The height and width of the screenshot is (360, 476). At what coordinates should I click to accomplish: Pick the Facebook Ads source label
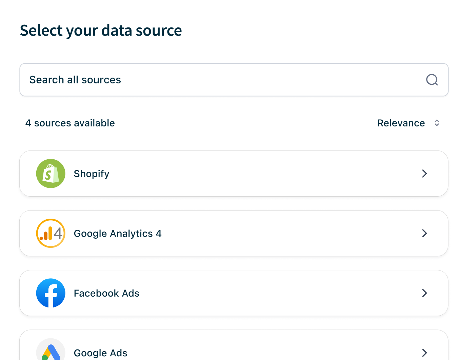[106, 293]
